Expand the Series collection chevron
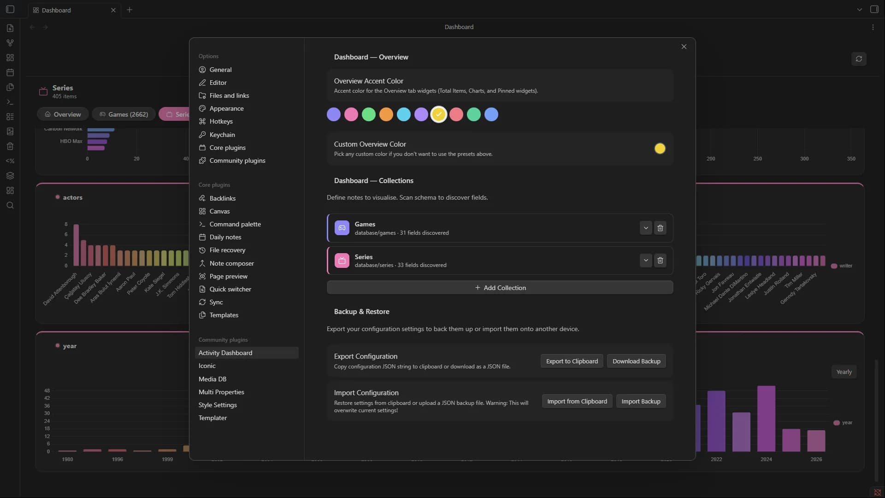This screenshot has height=498, width=885. [x=646, y=261]
